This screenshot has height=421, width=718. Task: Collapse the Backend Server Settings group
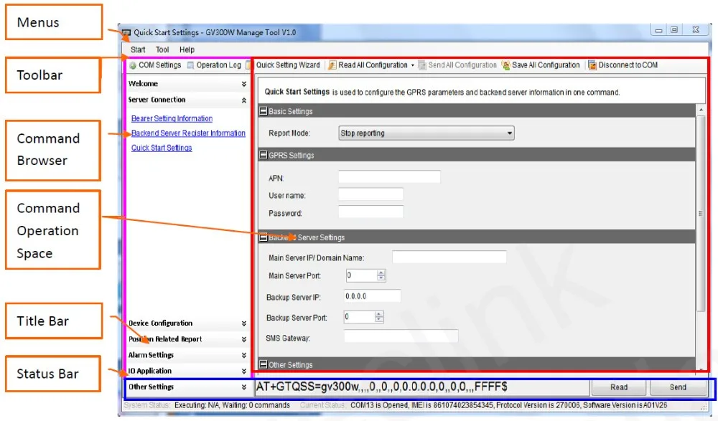click(x=264, y=237)
